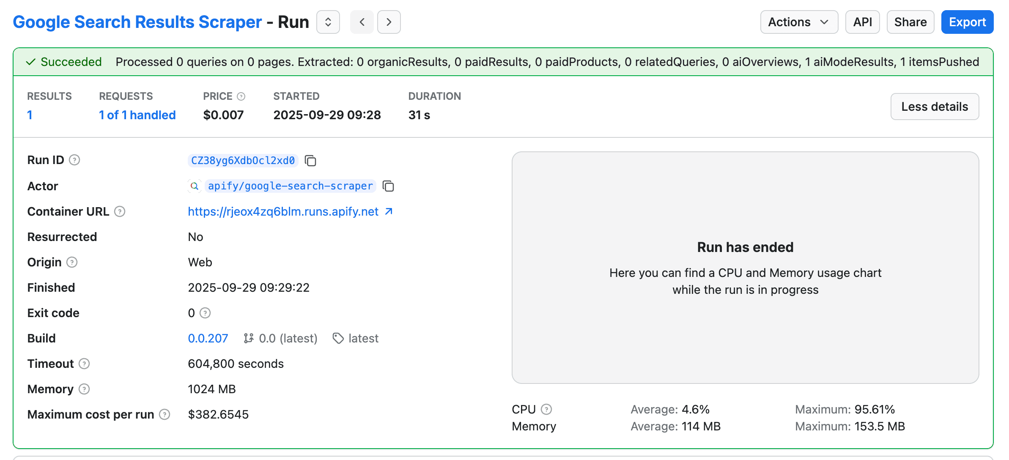1009x460 pixels.
Task: Click the help icon beside Maximum cost per run
Action: [x=165, y=414]
